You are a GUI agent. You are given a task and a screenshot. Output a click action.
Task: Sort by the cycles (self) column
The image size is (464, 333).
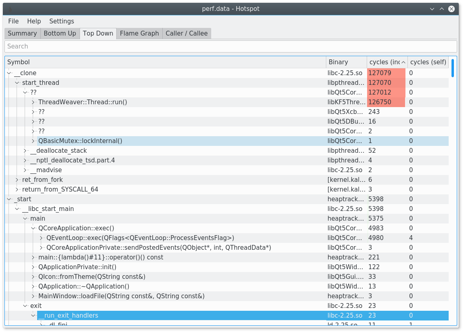tap(428, 62)
